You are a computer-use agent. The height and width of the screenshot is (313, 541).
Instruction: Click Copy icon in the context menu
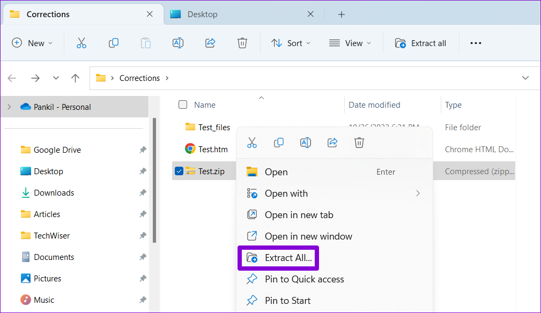pyautogui.click(x=278, y=143)
